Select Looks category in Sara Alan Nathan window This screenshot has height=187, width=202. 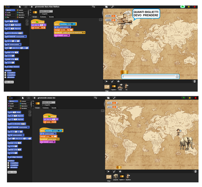(10, 13)
